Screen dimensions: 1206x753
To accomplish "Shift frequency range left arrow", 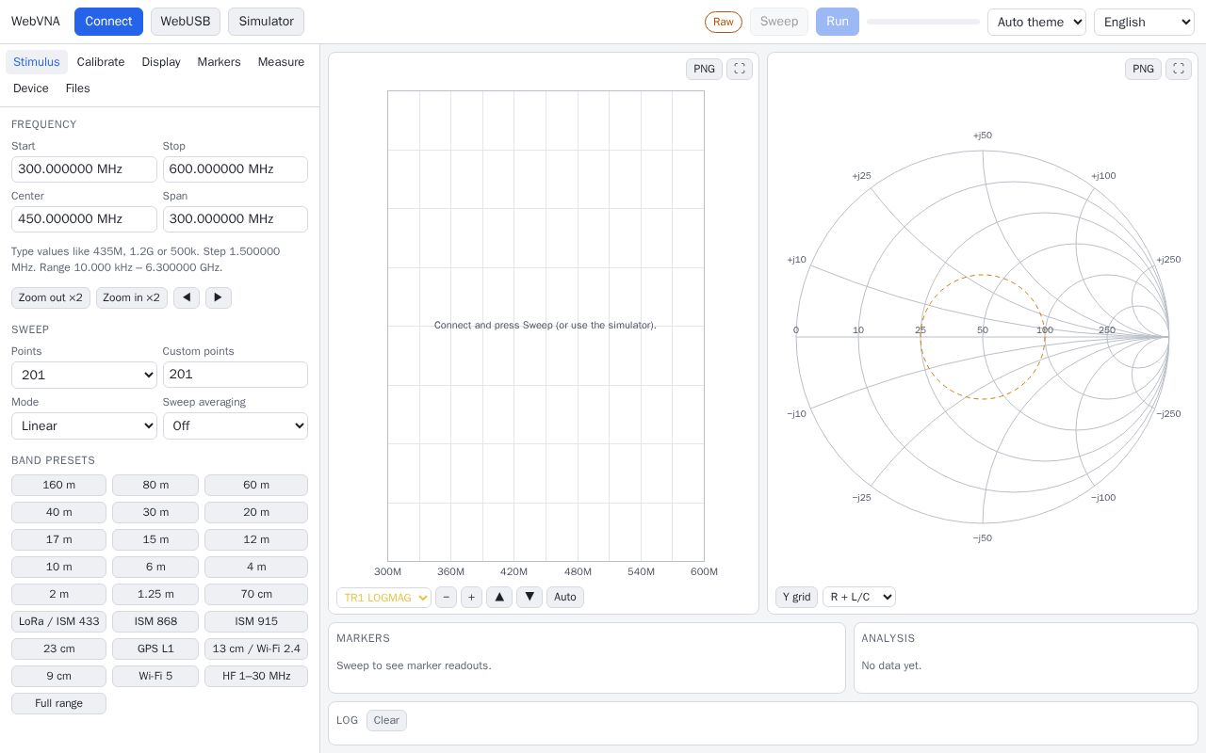I will point(187,297).
